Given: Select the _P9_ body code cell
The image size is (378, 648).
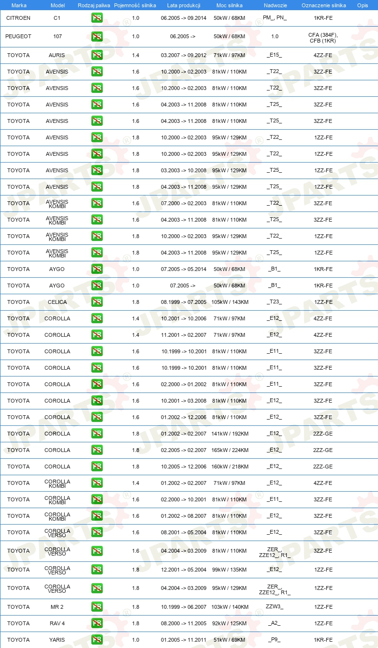Looking at the screenshot, I should coord(275,640).
